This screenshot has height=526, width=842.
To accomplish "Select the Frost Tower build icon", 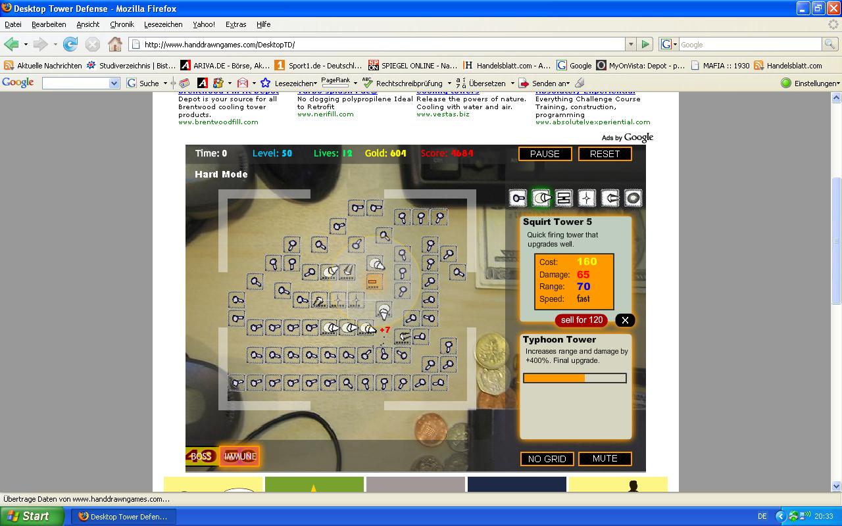I will point(610,198).
